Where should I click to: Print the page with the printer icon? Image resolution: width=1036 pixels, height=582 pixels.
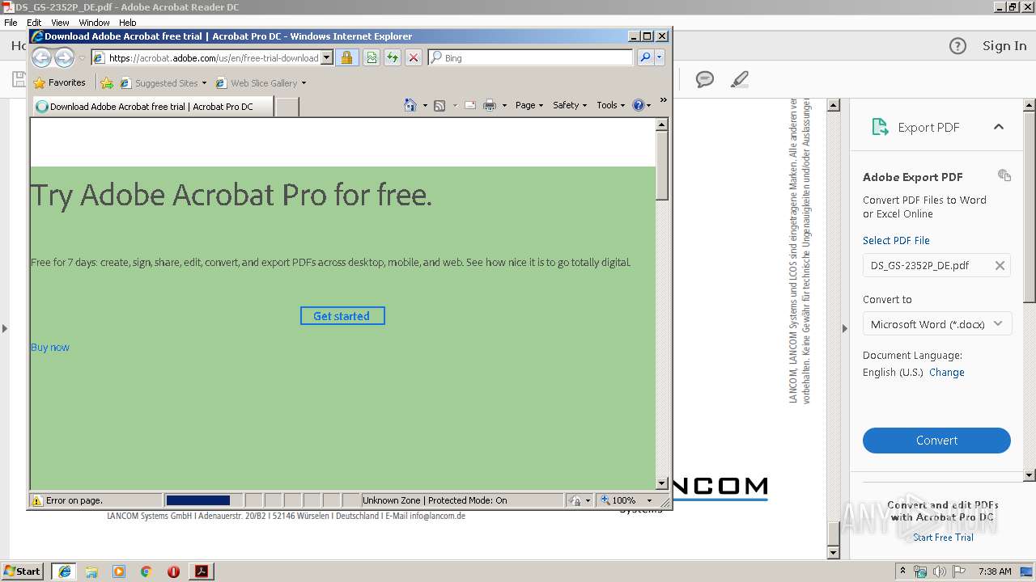click(490, 105)
